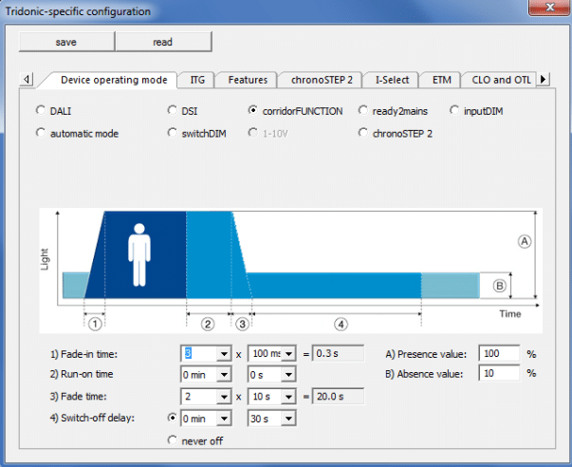
Task: Click the Presence value input field
Action: (x=499, y=353)
